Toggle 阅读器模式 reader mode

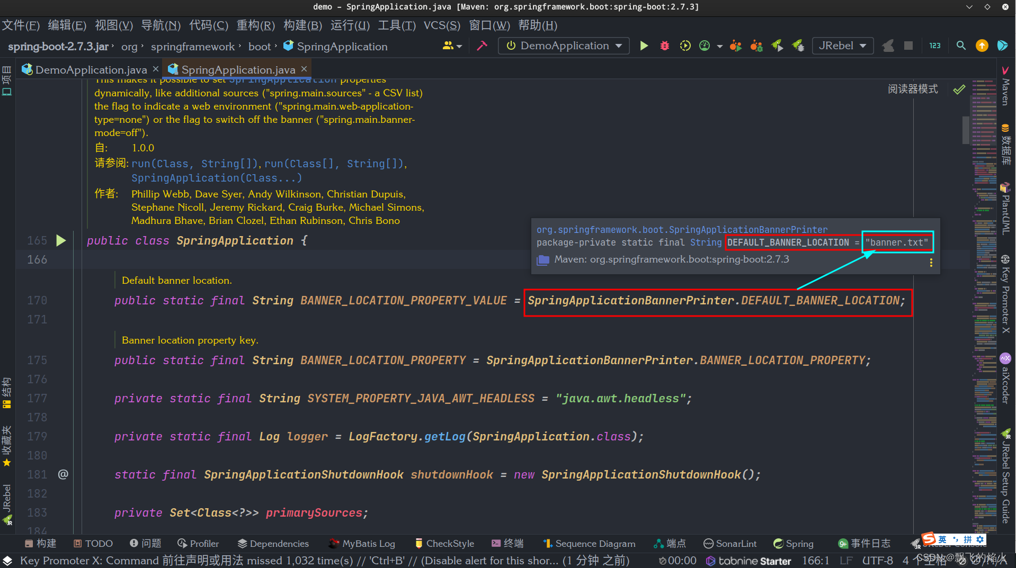pyautogui.click(x=913, y=89)
